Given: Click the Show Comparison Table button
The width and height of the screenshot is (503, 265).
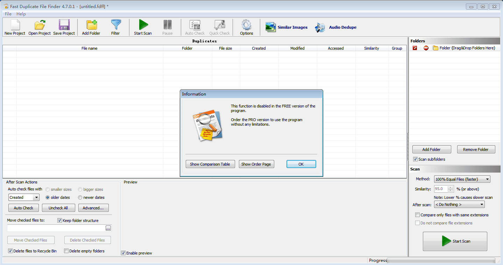Looking at the screenshot, I should point(210,164).
